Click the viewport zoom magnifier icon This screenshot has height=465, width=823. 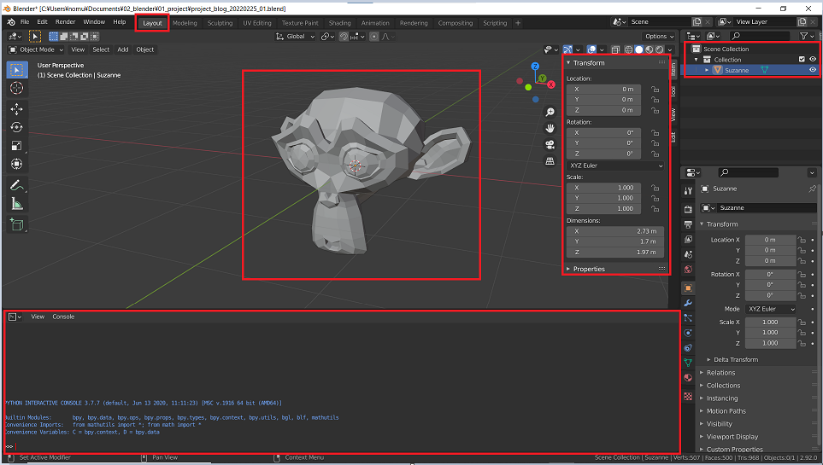tap(550, 112)
